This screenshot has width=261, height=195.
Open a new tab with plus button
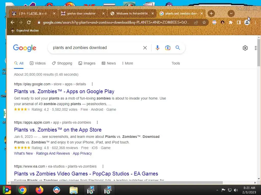[x=211, y=13]
